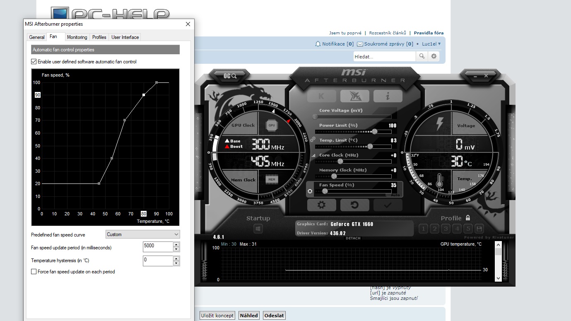Click the OC Scanner magnifier button
The height and width of the screenshot is (321, 571).
[x=230, y=76]
